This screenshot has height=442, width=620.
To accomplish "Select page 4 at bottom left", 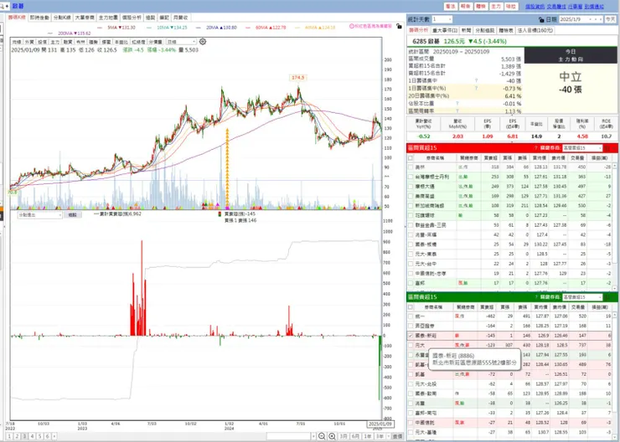I will pos(33,436).
